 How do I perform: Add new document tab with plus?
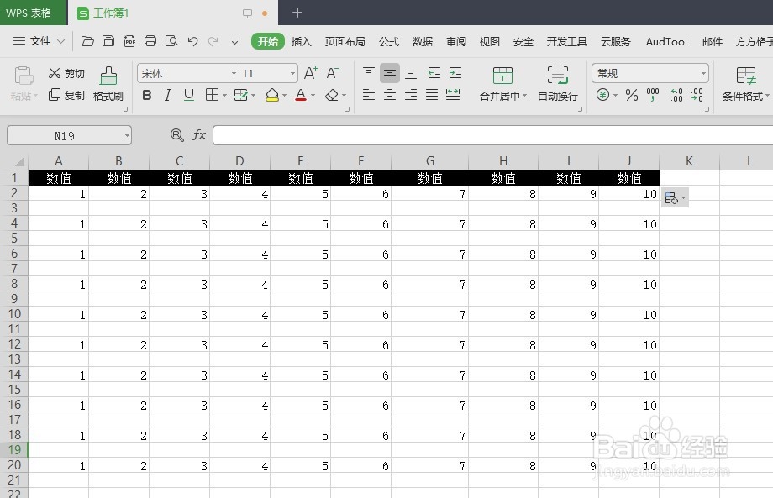[297, 13]
